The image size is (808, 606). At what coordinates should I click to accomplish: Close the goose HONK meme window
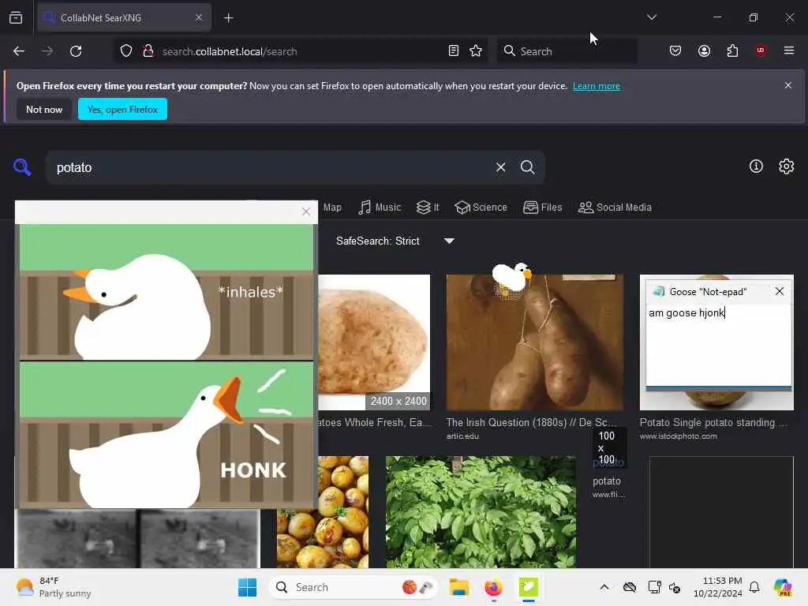click(x=306, y=211)
